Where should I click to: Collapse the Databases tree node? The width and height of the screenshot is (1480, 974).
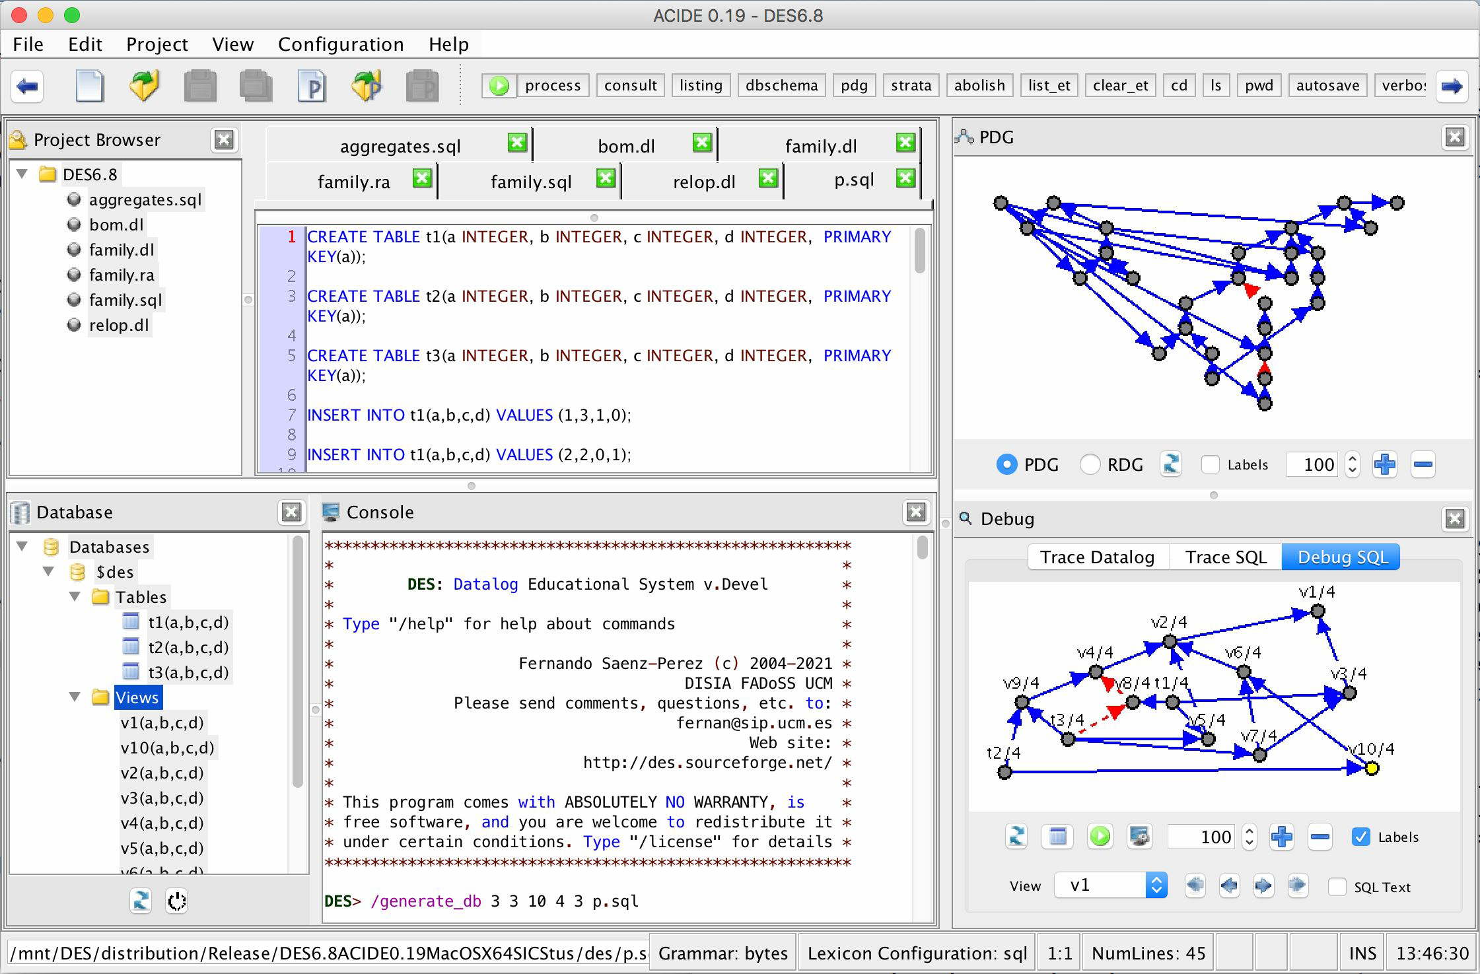22,546
